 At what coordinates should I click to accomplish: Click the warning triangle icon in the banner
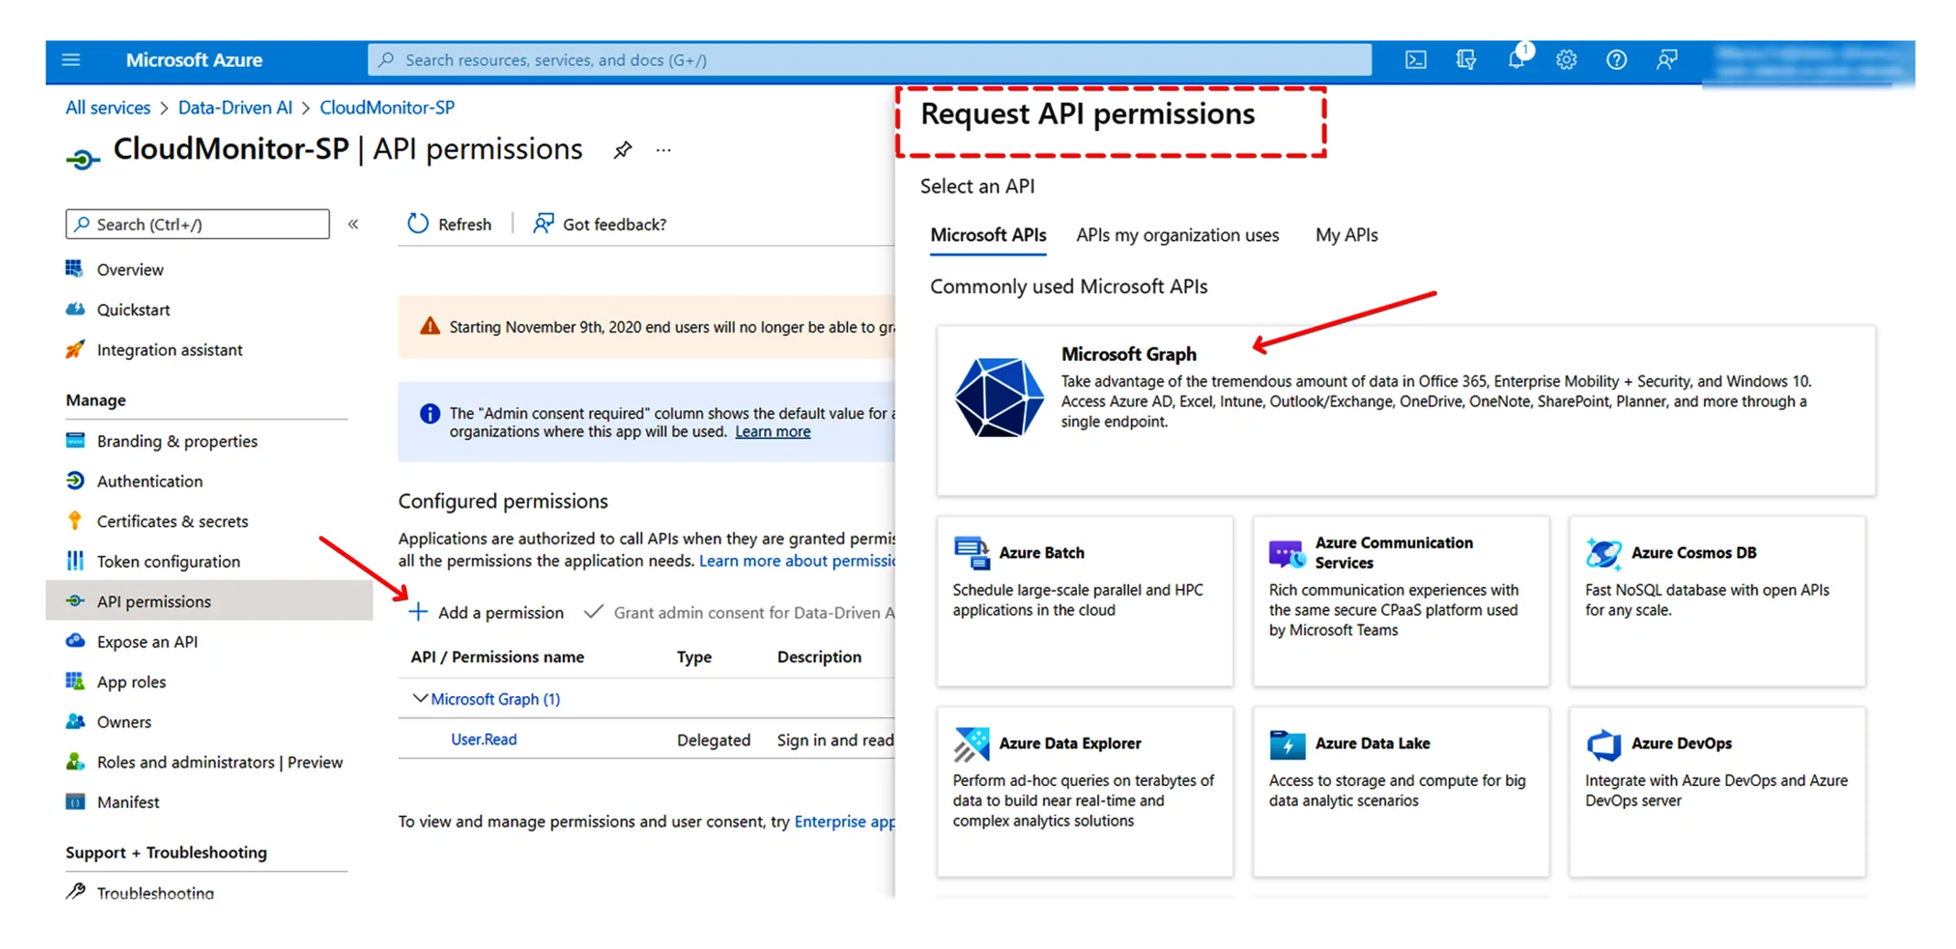430,326
